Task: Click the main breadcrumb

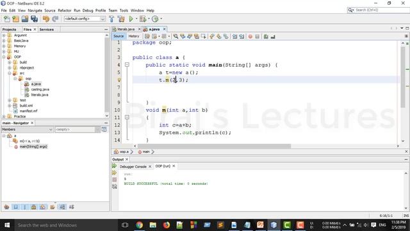Action: [146, 151]
